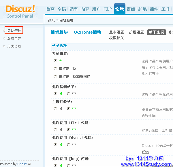Viewport: 173px width, 167px height.
Task: Click the Discuz! Control Panel logo
Action: coord(20,12)
